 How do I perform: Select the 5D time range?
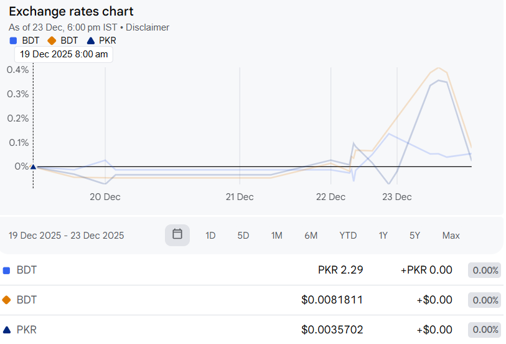tap(243, 236)
